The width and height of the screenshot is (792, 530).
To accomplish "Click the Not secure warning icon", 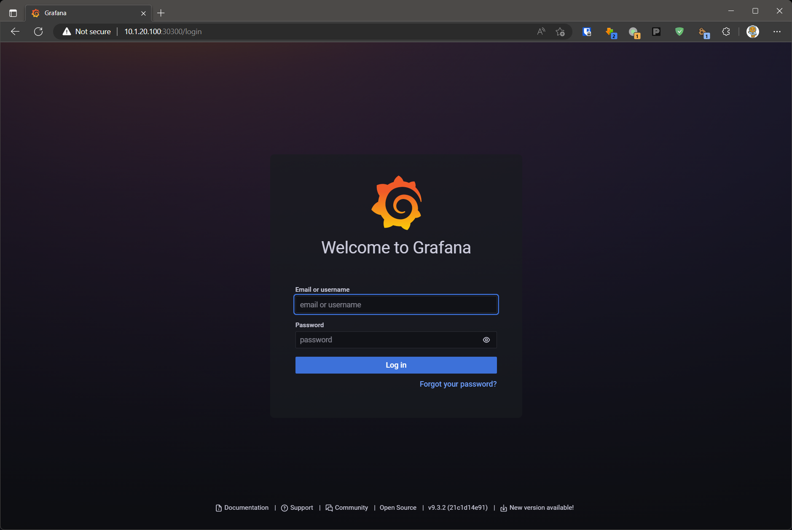I will click(x=67, y=32).
